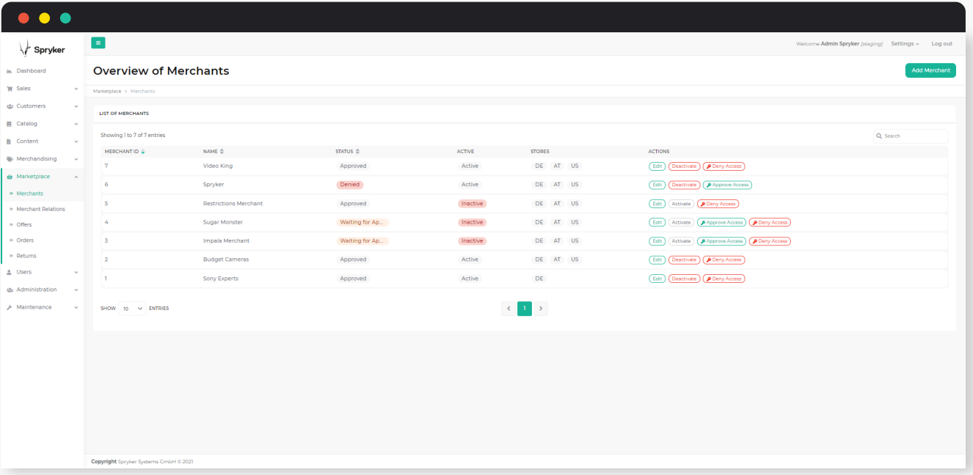Image resolution: width=973 pixels, height=475 pixels.
Task: Deny access for Restrictions Merchant
Action: click(x=718, y=204)
